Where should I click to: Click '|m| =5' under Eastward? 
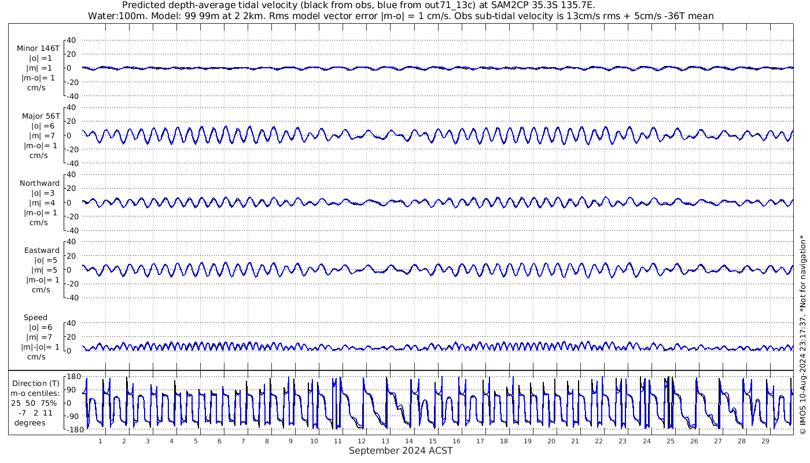[43, 270]
